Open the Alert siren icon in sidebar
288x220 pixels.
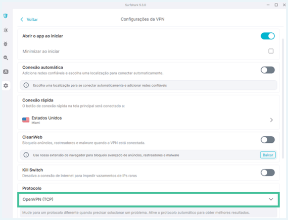[6, 30]
